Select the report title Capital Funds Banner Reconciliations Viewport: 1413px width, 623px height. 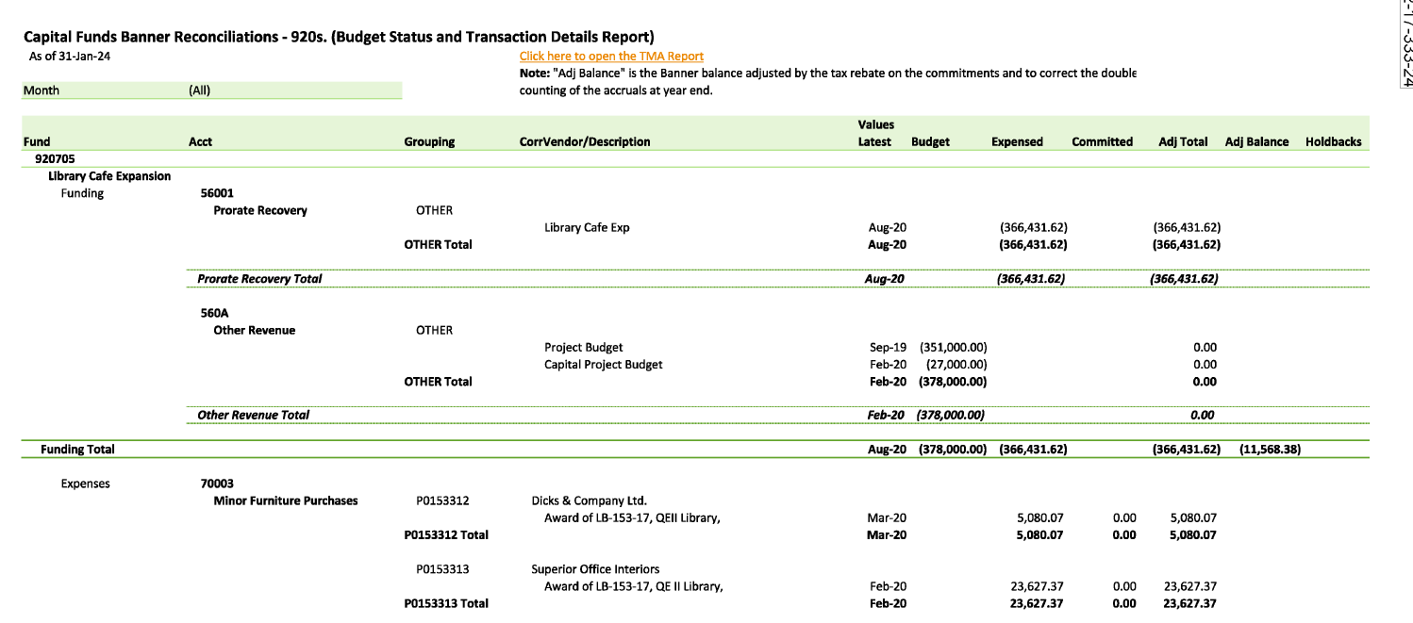339,37
